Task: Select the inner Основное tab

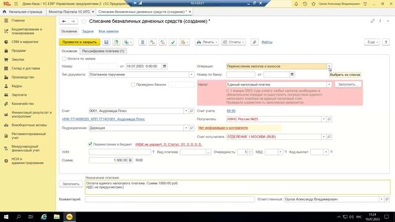Action: [69, 51]
